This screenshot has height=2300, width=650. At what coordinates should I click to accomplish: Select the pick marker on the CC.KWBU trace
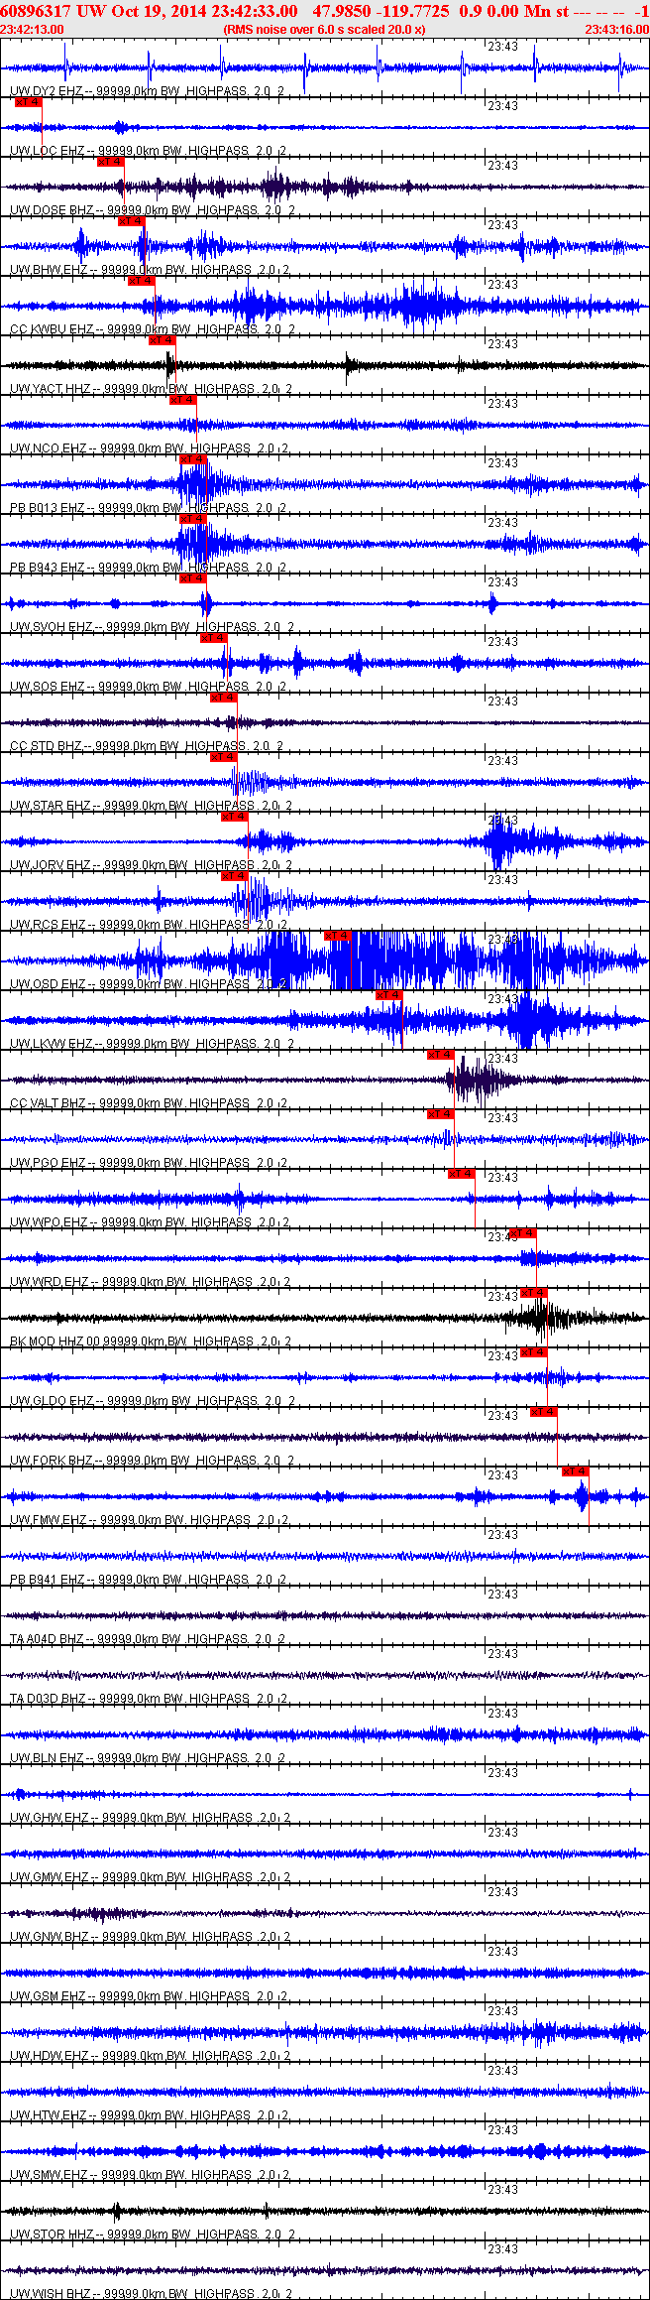click(x=142, y=281)
